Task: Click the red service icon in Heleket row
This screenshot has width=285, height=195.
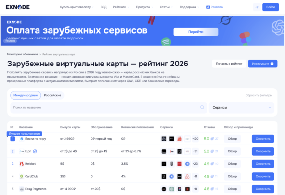Action: tap(180, 164)
